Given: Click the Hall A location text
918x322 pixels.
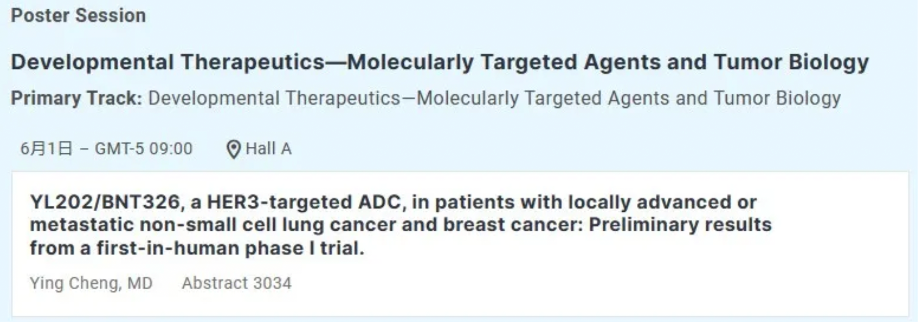Looking at the screenshot, I should click(268, 148).
